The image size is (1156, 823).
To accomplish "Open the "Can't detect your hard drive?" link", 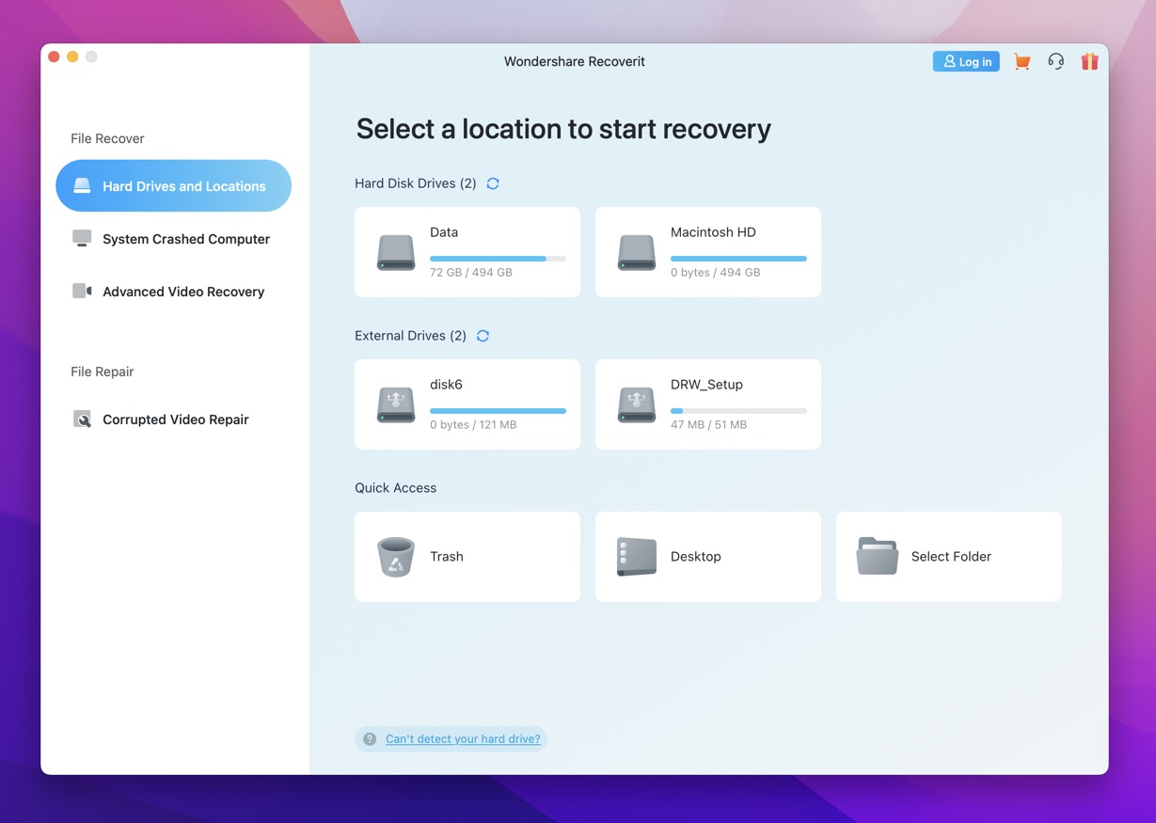I will coord(463,739).
